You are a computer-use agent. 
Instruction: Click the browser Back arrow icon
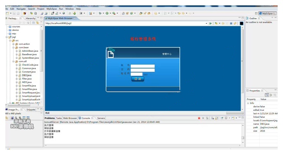coord(223,23)
